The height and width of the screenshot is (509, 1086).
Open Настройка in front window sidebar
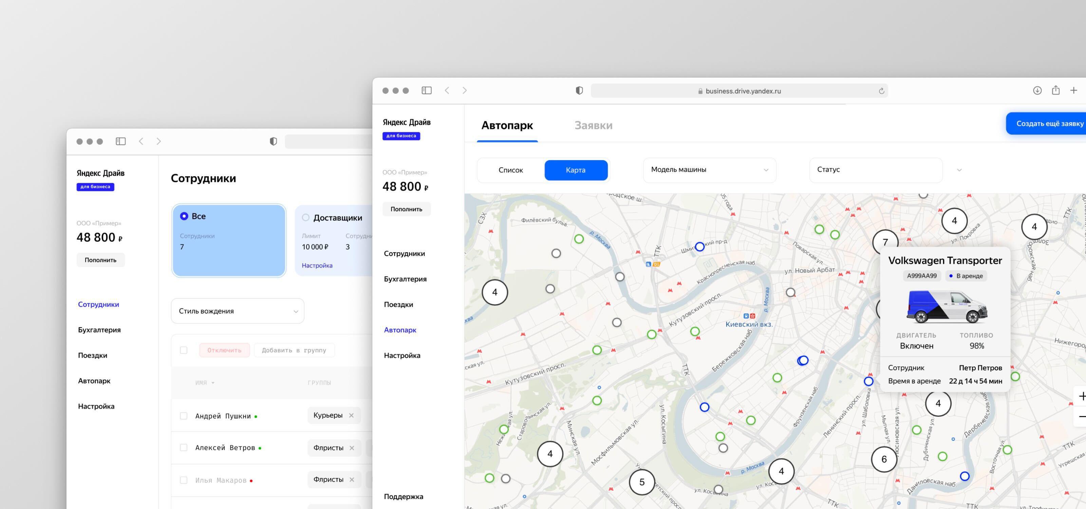[402, 356]
